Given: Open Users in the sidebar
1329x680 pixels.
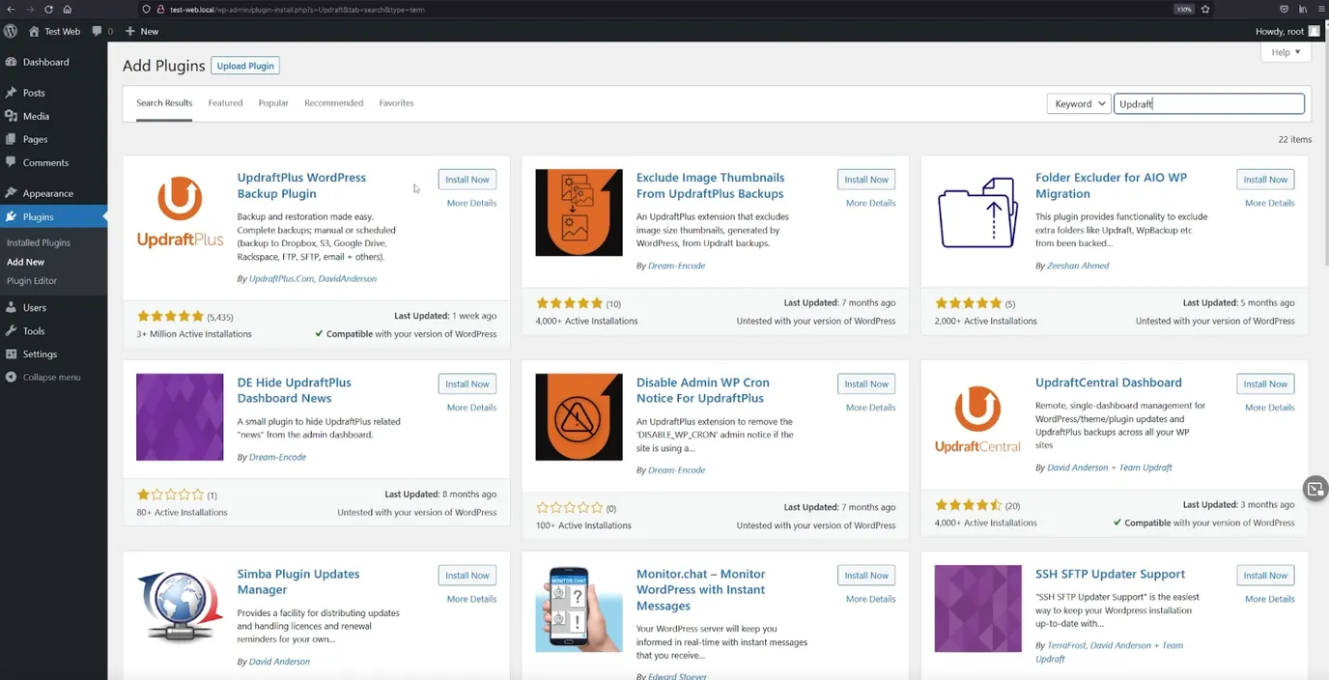Looking at the screenshot, I should point(35,307).
